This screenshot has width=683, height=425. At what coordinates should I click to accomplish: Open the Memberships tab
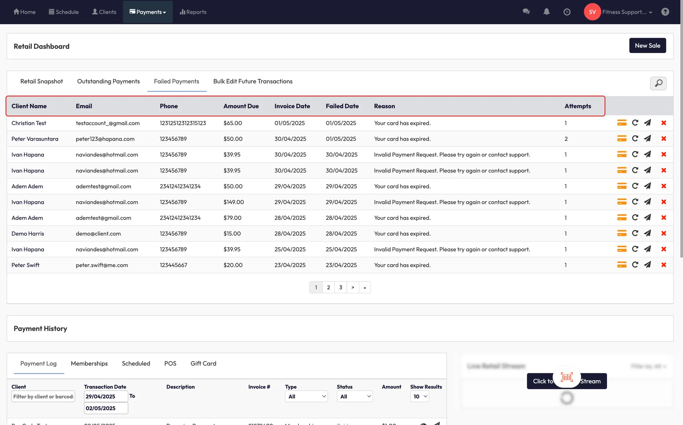(x=89, y=364)
